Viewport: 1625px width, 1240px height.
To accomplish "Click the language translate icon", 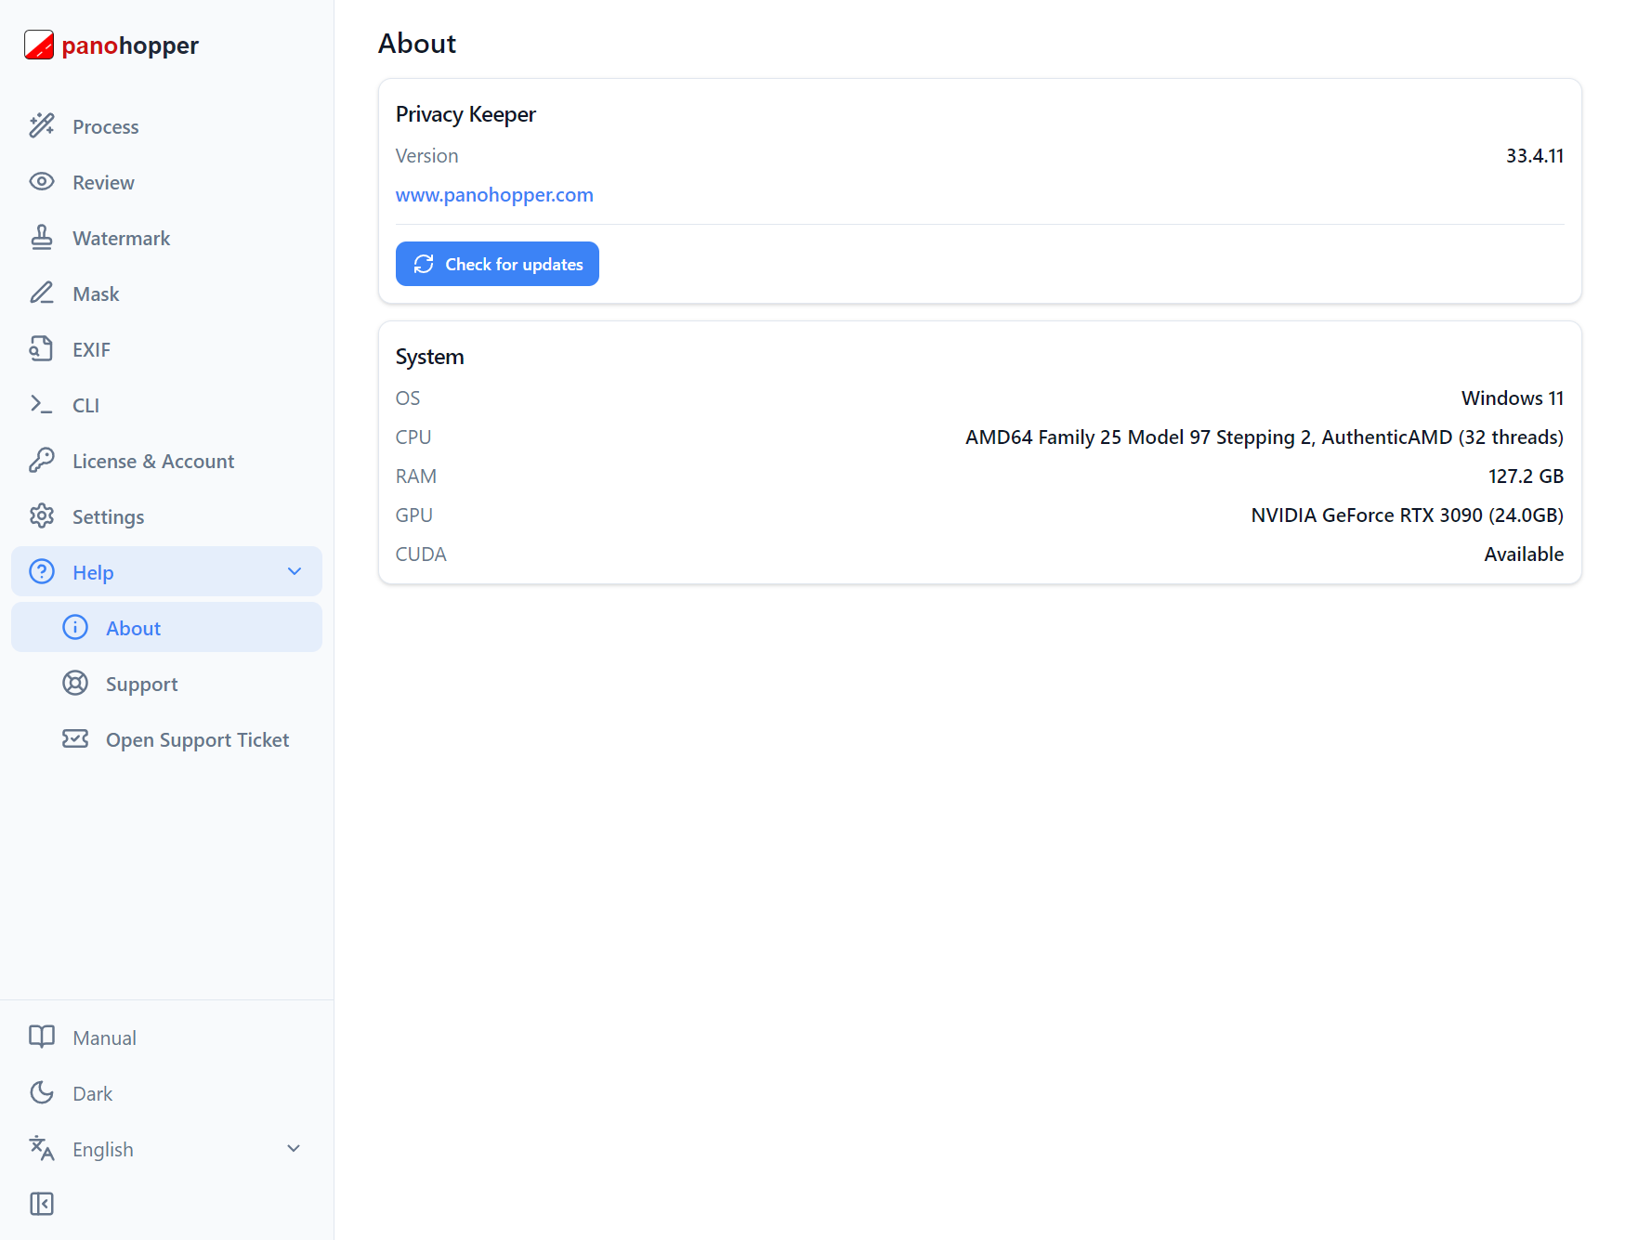I will 42,1148.
